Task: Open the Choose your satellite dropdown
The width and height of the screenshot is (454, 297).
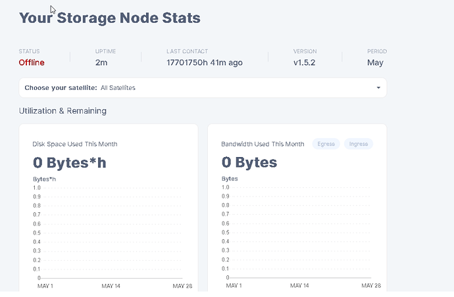Action: click(x=203, y=87)
